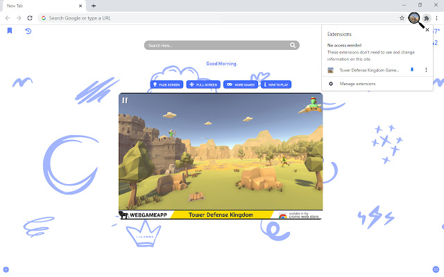Go back with the browser arrow
The image size is (444, 277).
pos(8,18)
